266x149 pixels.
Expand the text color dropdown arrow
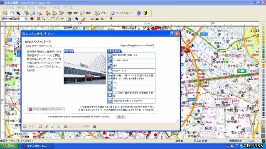[105, 19]
